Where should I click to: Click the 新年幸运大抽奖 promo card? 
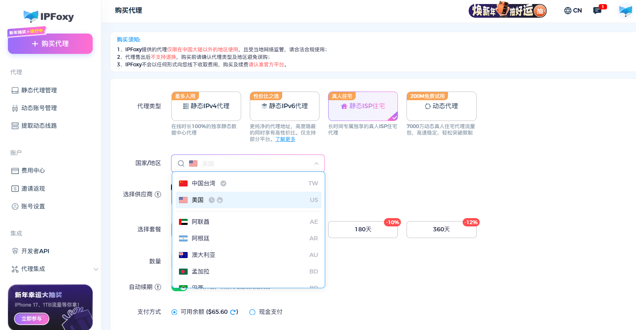tap(50, 307)
